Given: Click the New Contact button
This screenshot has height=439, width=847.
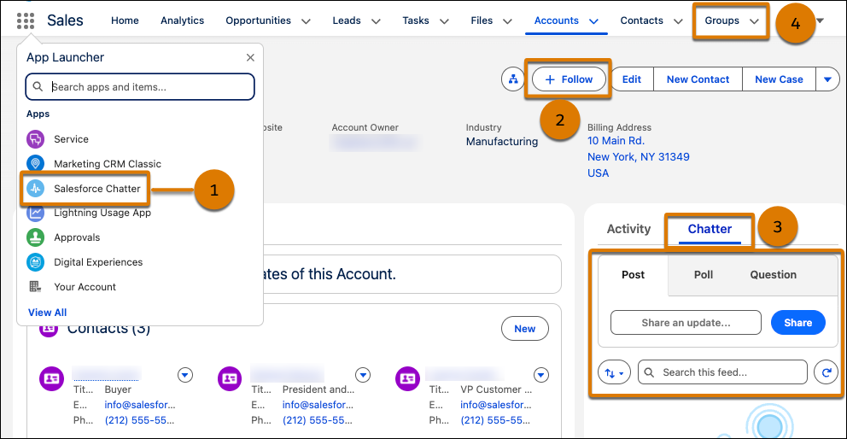Looking at the screenshot, I should pos(698,79).
